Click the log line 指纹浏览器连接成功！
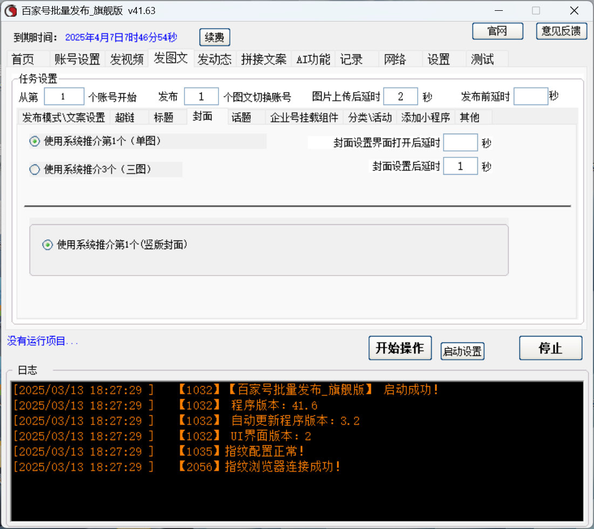 (177, 466)
